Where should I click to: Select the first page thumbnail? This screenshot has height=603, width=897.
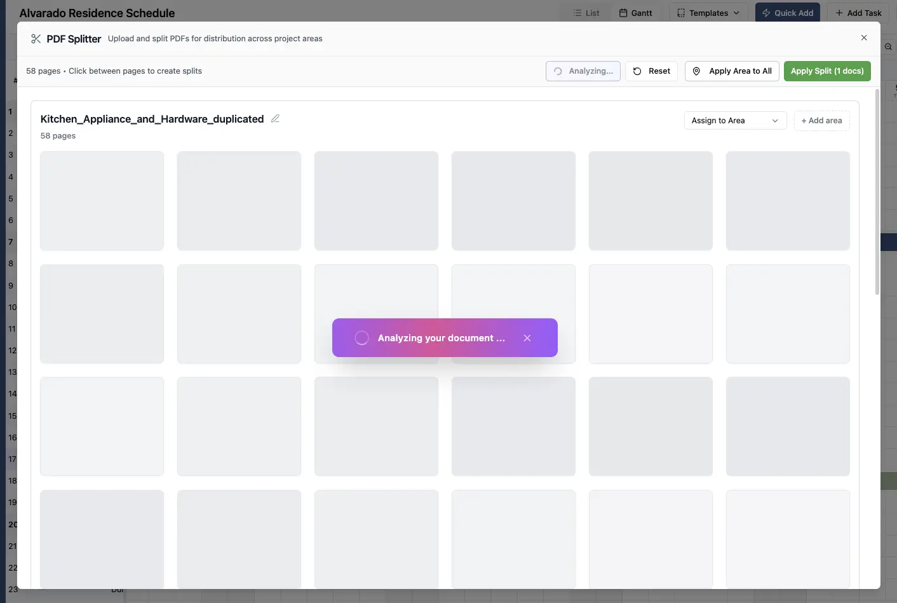[x=102, y=201]
